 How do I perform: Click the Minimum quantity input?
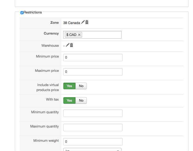(x=93, y=113)
